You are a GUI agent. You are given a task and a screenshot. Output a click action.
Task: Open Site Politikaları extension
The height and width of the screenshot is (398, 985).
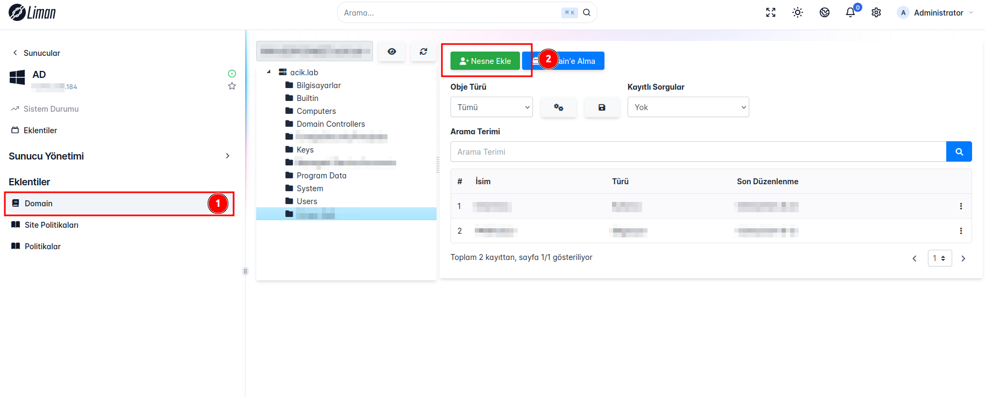point(45,225)
